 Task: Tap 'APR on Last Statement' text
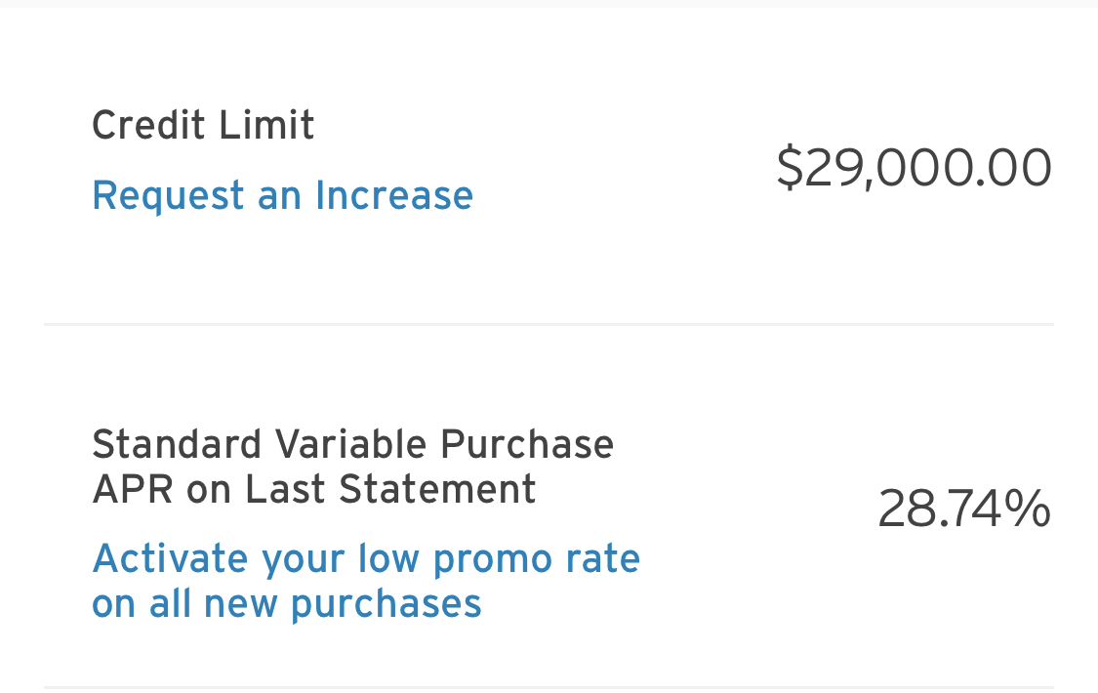313,489
